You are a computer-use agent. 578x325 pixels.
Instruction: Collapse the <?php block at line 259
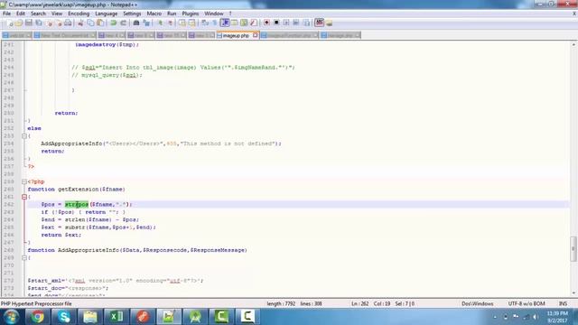coord(24,181)
